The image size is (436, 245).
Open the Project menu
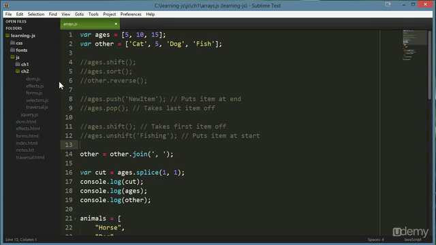109,14
